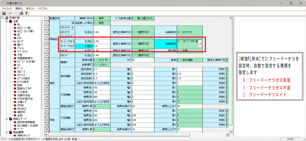The width and height of the screenshot is (306, 141).
Task: Select the 入力条件 tree item
Action: coord(23,92)
